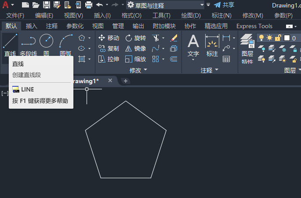The width and height of the screenshot is (301, 198).
Task: Toggle the layer 0 lock padlock
Action: tap(278, 38)
